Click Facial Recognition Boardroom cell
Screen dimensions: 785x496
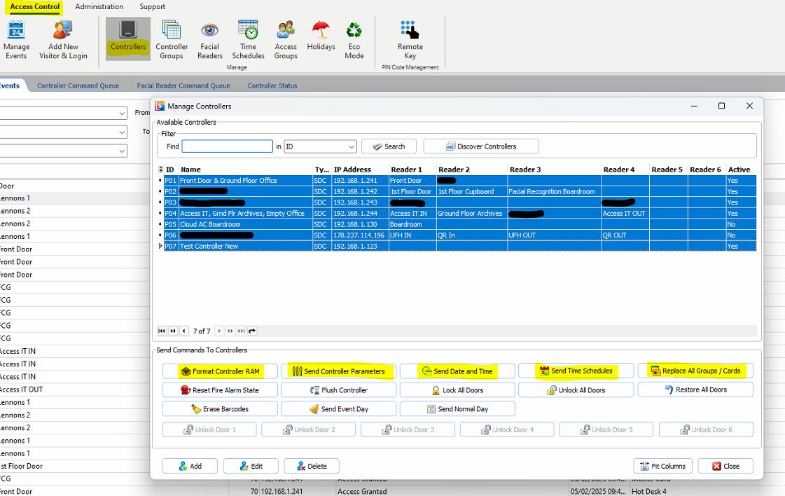point(554,191)
